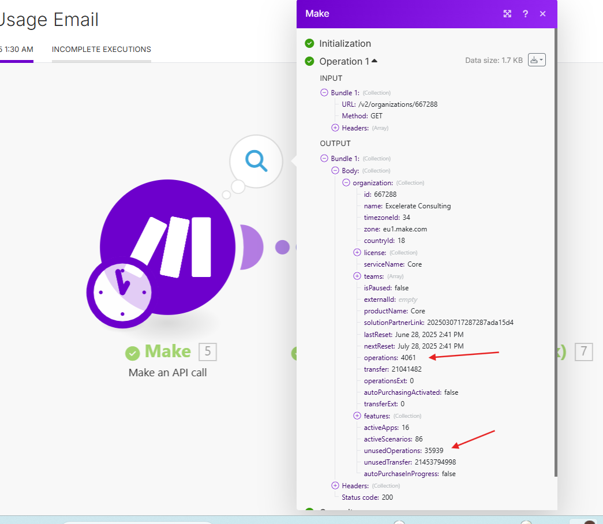603x524 pixels.
Task: Select lastReset June 28, 2025 value
Action: [x=429, y=334]
